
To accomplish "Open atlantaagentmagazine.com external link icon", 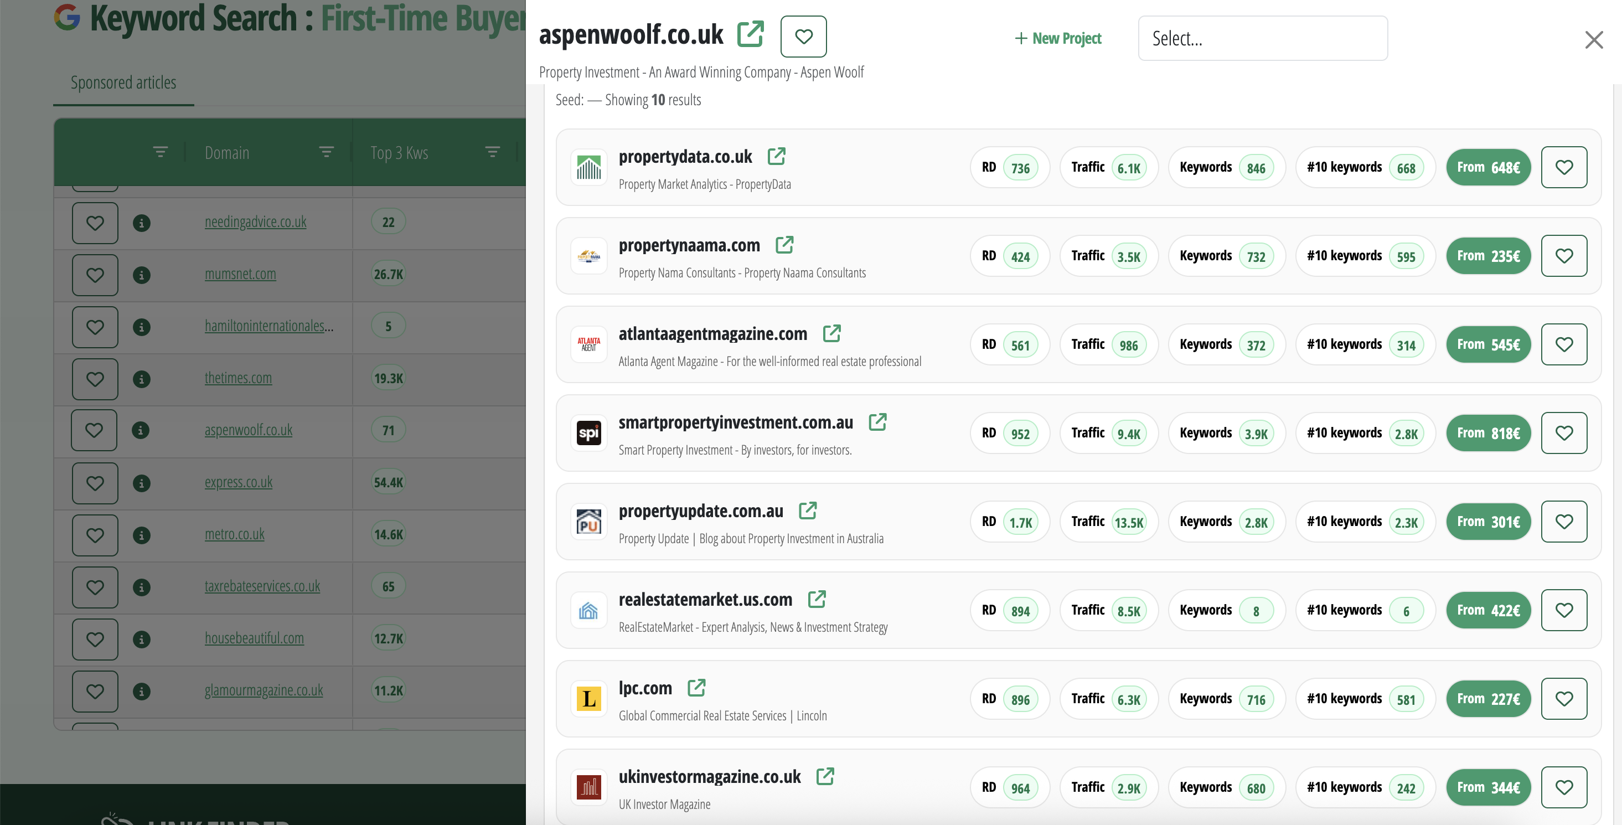I will tap(832, 334).
